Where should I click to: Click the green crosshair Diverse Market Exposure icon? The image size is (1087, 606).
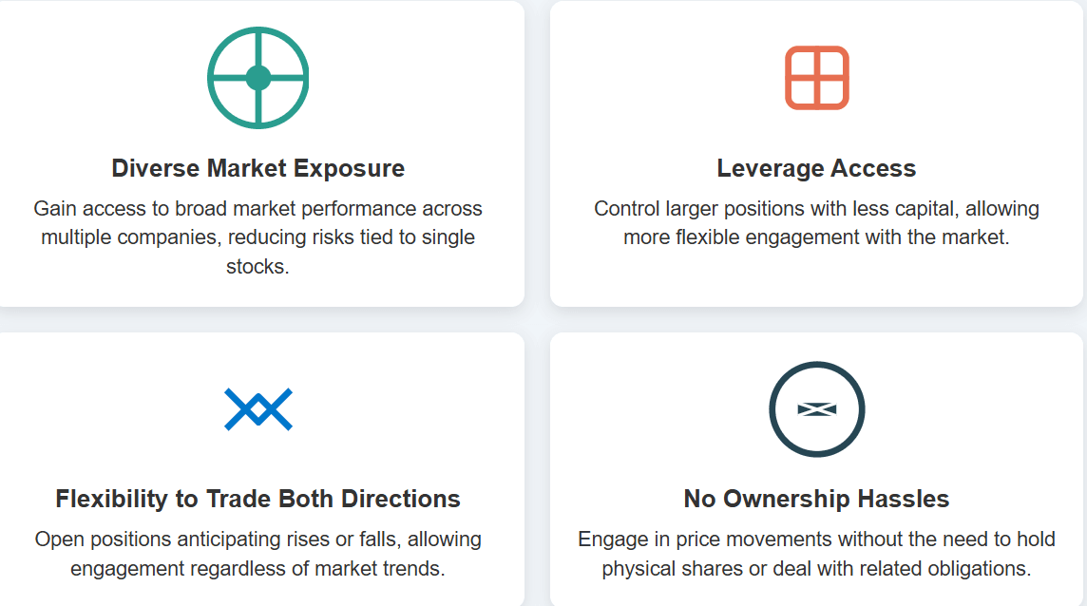coord(258,78)
